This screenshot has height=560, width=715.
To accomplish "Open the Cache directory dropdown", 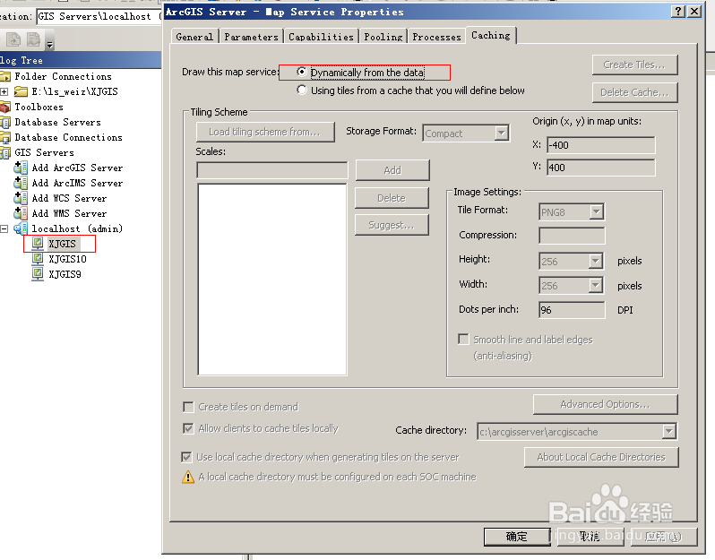I will pos(669,431).
